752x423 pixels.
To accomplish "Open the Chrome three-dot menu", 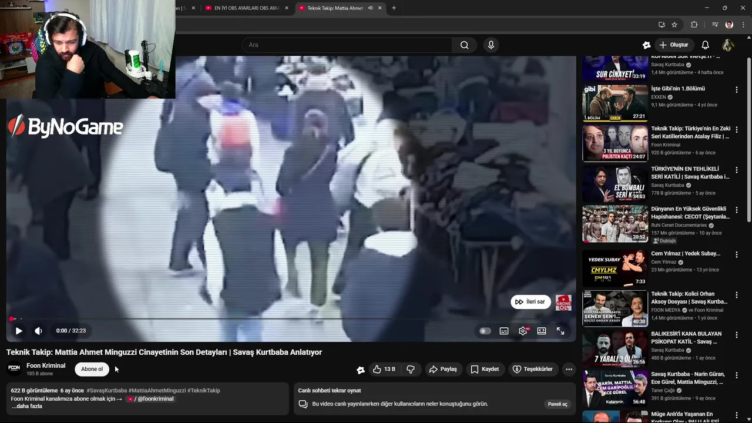I will point(743,25).
